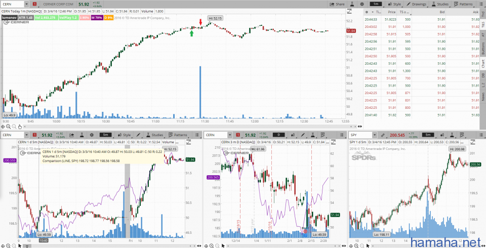The image size is (486, 248).
Task: Expand symbol dropdown next to top CERN field
Action: click(26, 5)
